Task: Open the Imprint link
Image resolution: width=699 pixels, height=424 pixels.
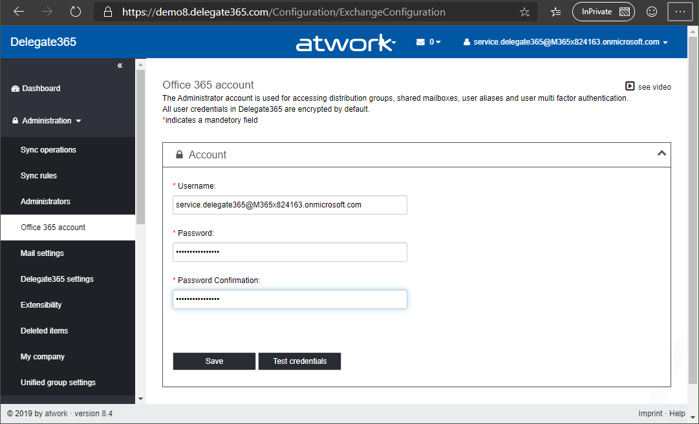Action: (651, 413)
